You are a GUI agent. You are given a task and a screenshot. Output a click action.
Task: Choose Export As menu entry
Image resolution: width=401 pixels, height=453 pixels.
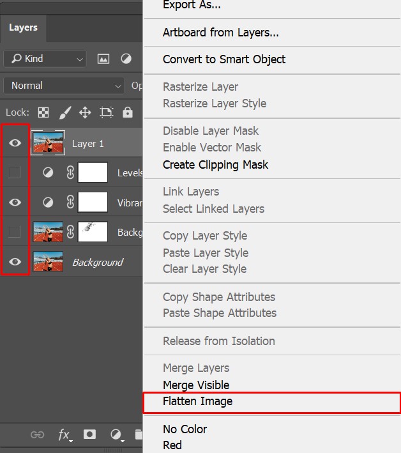point(192,4)
